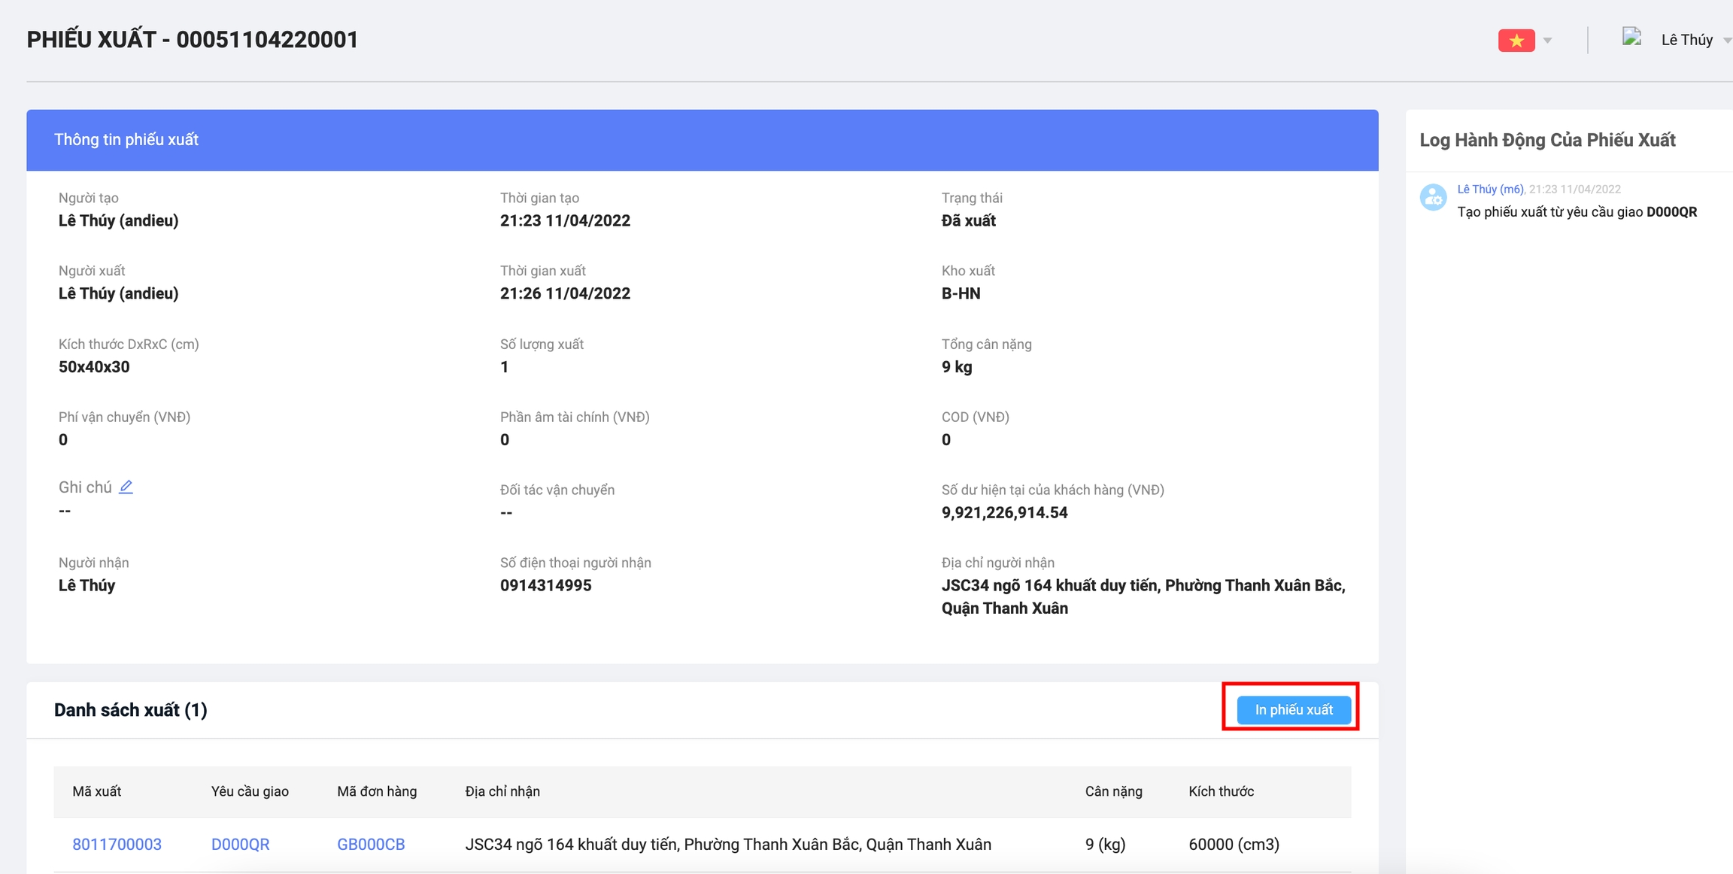The width and height of the screenshot is (1733, 874).
Task: Open export code 8011700003 link
Action: pos(117,844)
